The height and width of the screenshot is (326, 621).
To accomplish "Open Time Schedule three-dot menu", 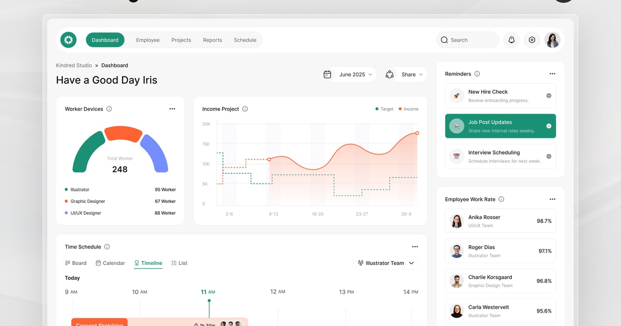I will [x=415, y=247].
